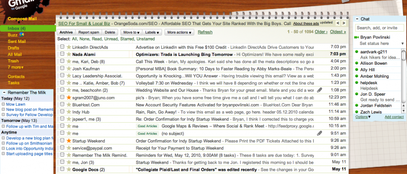Open the Tasks link in sidebar
The height and width of the screenshot is (174, 407).
[14, 83]
